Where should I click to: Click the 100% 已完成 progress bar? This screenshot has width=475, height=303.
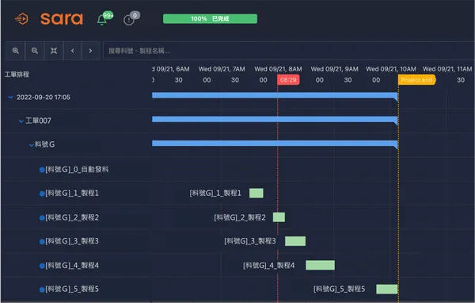coord(210,19)
